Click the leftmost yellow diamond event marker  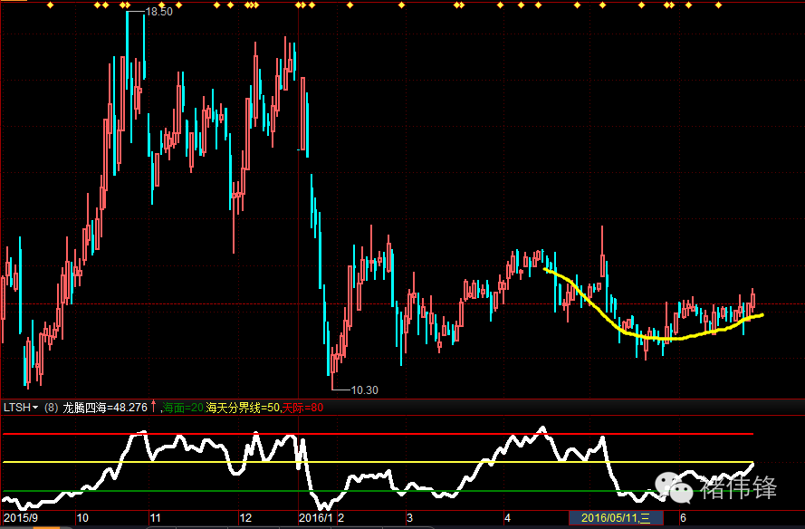[49, 5]
